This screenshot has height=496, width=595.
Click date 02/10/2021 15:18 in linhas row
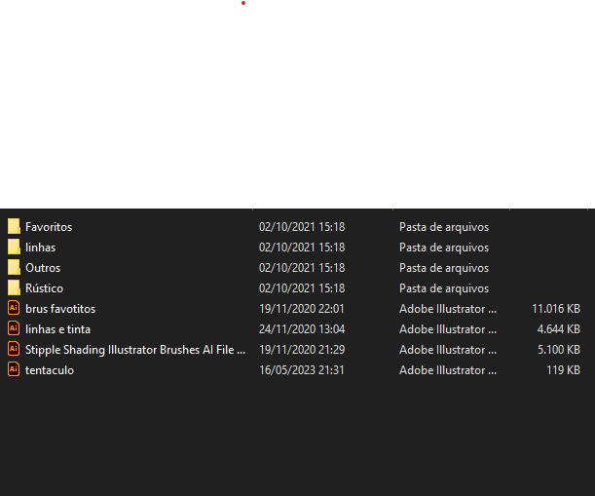(302, 248)
